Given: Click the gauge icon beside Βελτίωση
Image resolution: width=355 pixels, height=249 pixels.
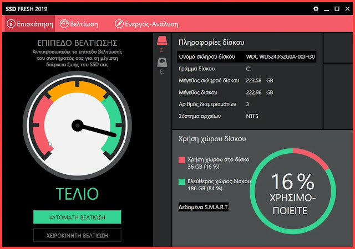Looking at the screenshot, I should coord(64,24).
